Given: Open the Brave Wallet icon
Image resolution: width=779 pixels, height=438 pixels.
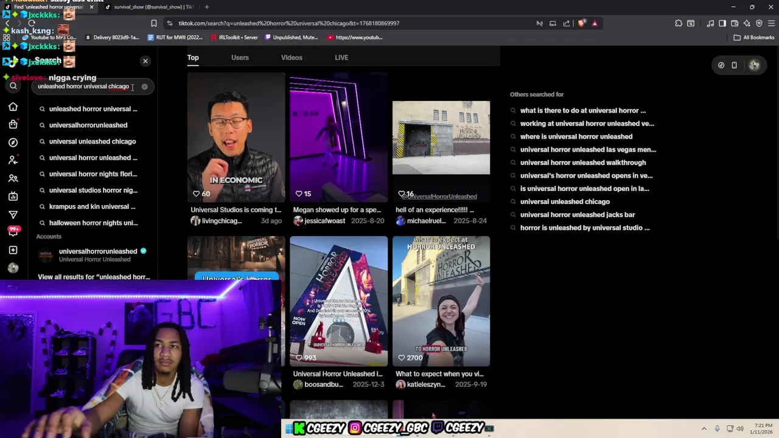Looking at the screenshot, I should 735,23.
